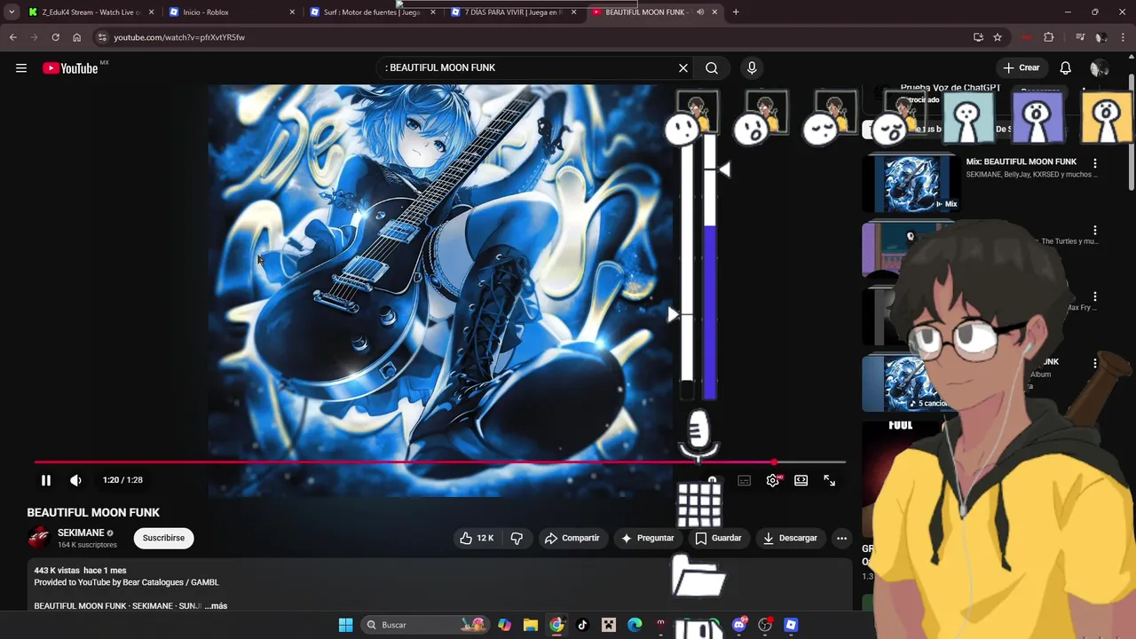1136x639 pixels.
Task: Switch to Z_EduK4 Stream tab
Action: (x=91, y=12)
